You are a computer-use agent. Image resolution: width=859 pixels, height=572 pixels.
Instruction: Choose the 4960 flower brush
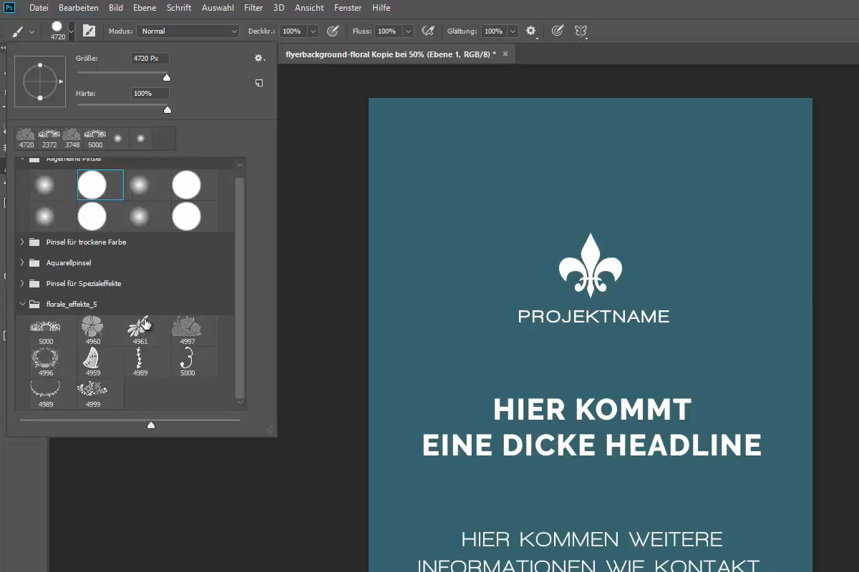[x=93, y=331]
